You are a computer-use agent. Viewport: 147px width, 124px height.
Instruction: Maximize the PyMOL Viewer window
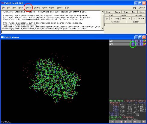coord(140,37)
